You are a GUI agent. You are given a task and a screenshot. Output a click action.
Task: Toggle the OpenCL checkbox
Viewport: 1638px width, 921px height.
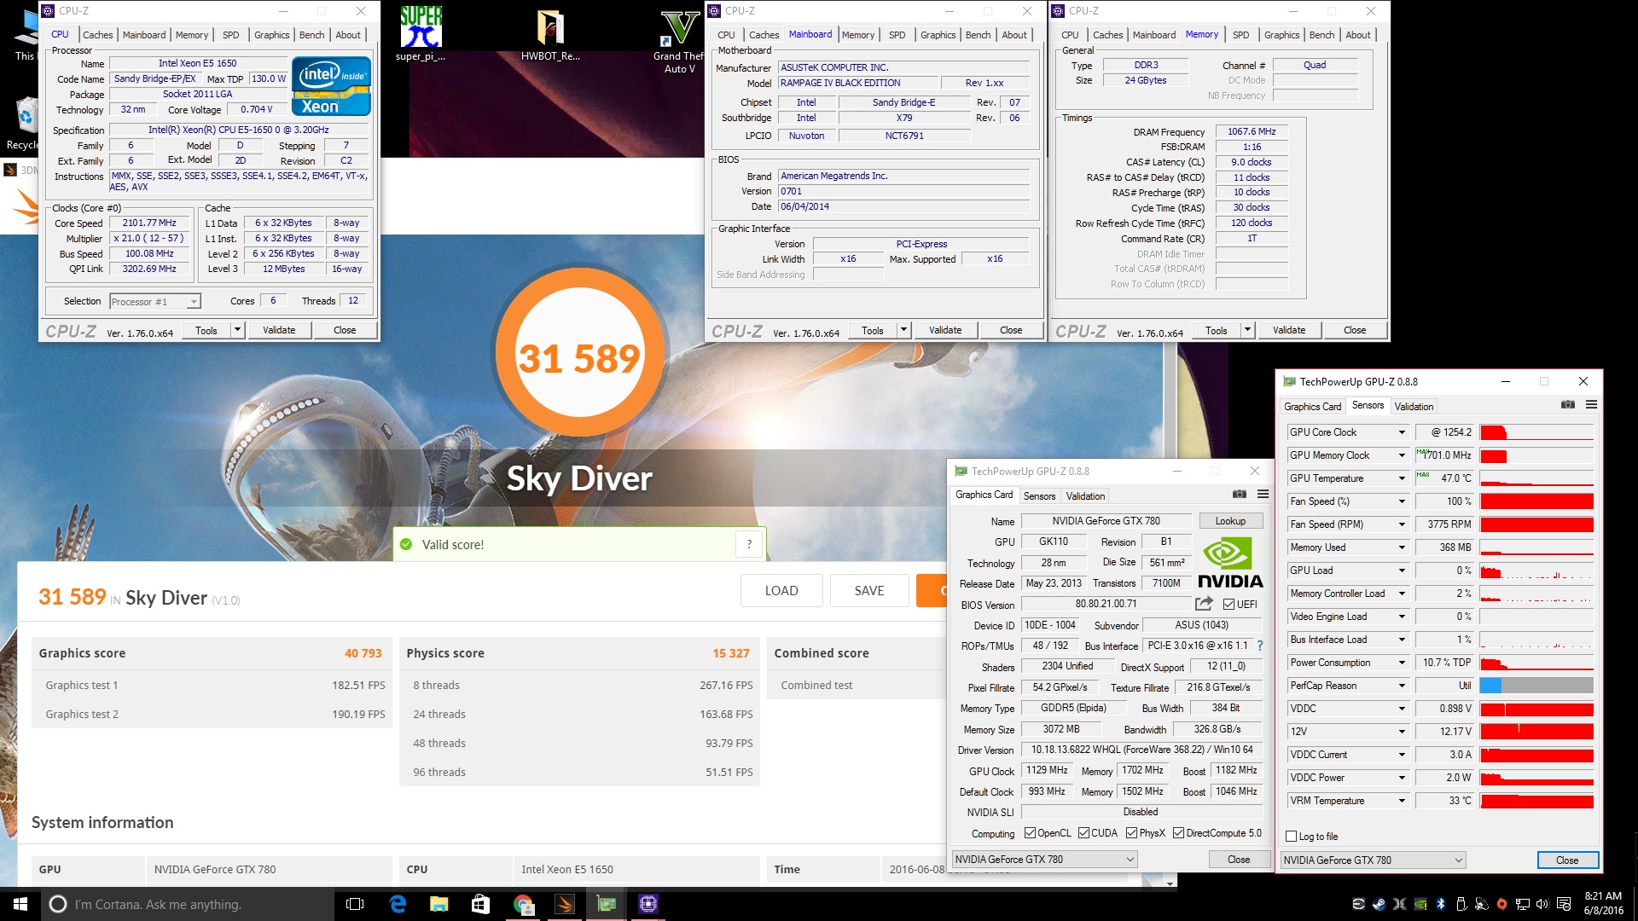click(1030, 833)
